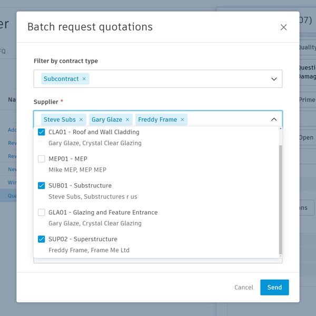Remove Steve Subs supplier tag

[x=81, y=120]
